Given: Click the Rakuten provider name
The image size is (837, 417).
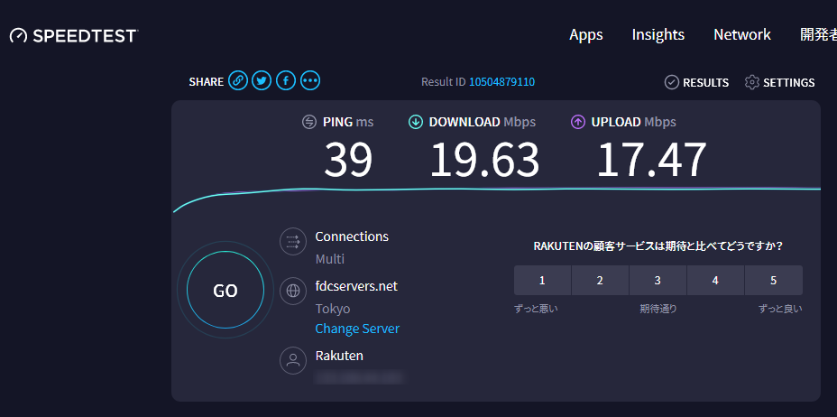Looking at the screenshot, I should point(339,356).
